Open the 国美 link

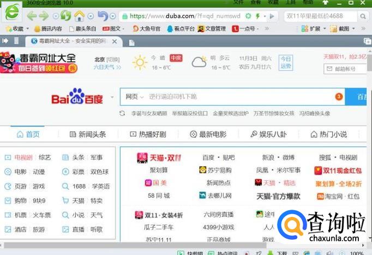(156, 183)
